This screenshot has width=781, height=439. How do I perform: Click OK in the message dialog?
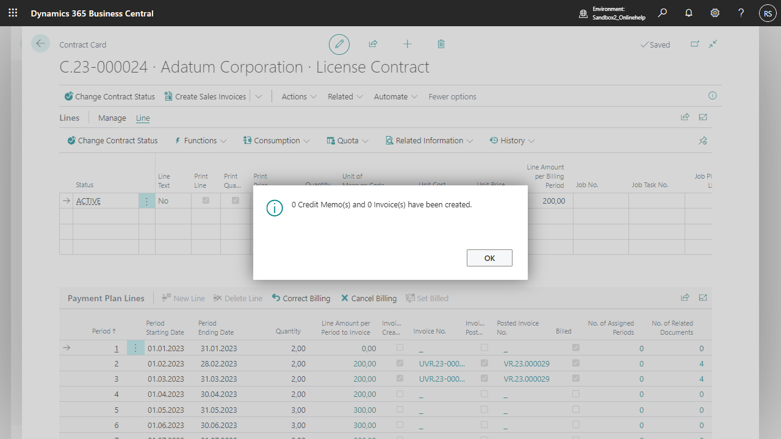pyautogui.click(x=489, y=258)
